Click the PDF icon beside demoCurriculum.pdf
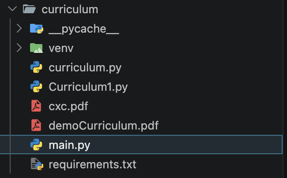Image resolution: width=287 pixels, height=178 pixels. 36,126
